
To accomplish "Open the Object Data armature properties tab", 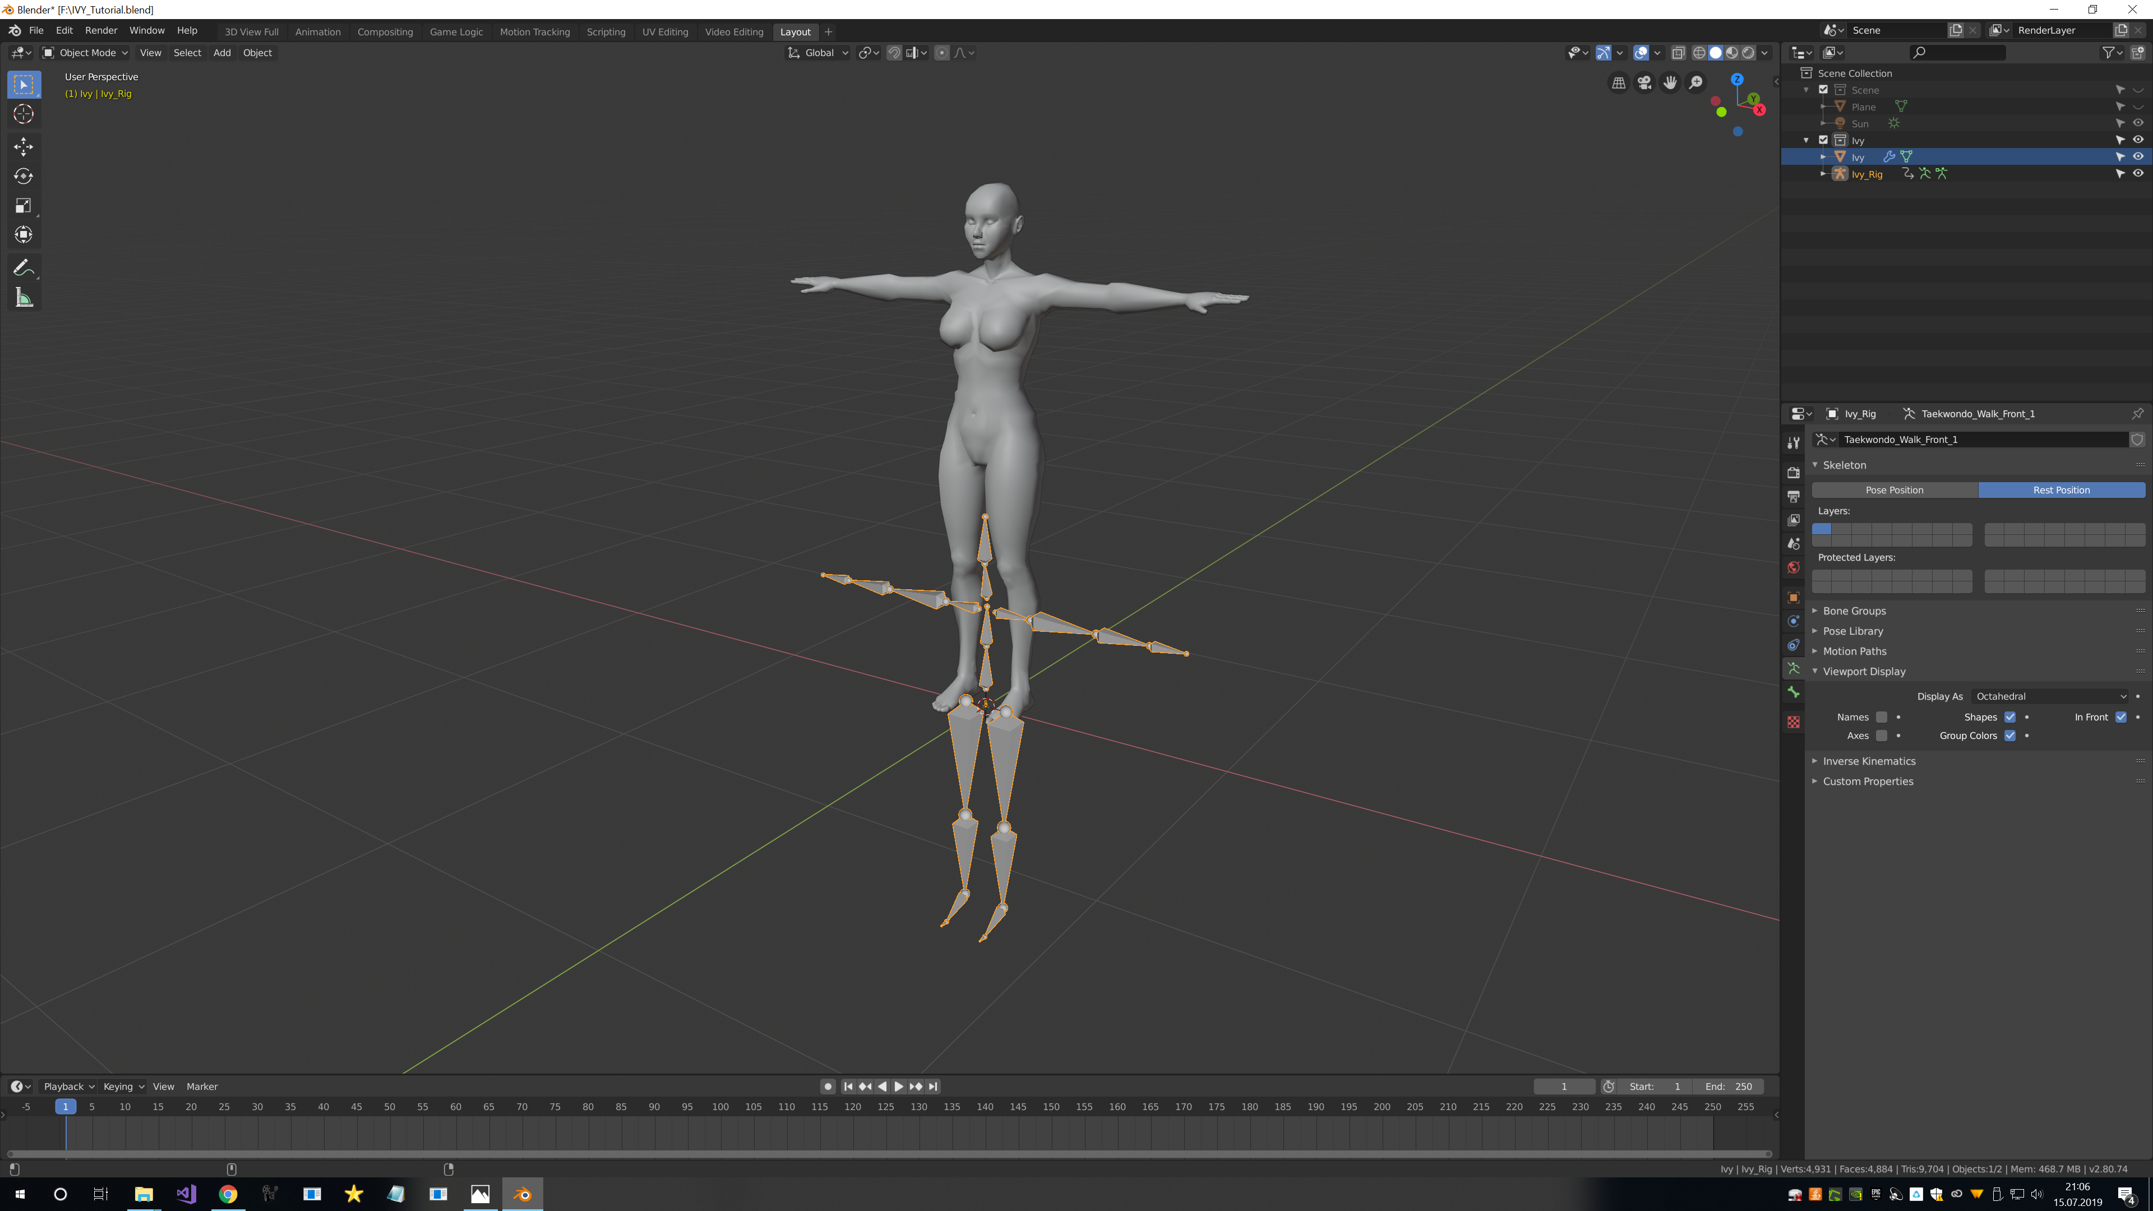I will [x=1793, y=669].
